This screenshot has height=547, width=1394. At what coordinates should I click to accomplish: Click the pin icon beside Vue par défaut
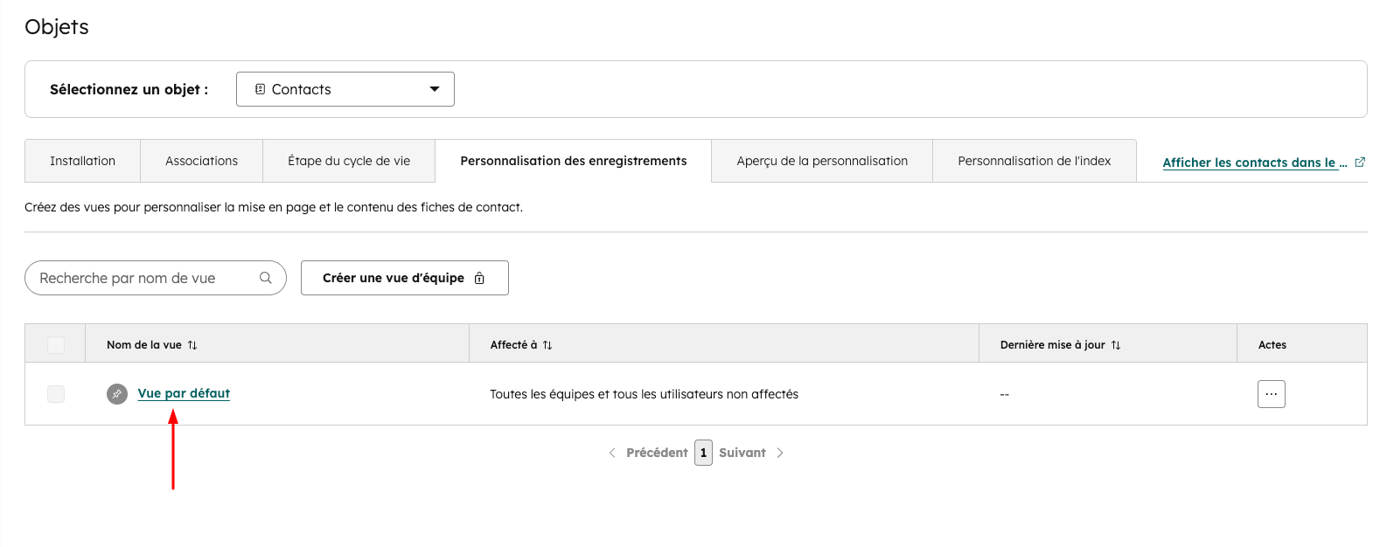[117, 394]
